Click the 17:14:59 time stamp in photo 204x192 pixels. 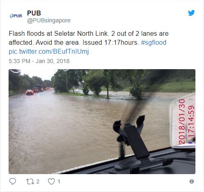pos(191,122)
